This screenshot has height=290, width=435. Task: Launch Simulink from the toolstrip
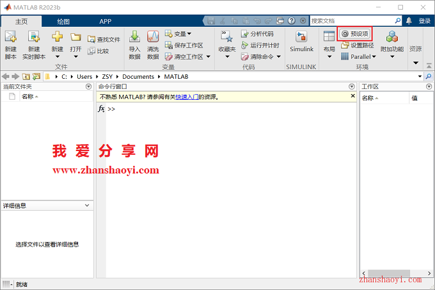tap(301, 41)
